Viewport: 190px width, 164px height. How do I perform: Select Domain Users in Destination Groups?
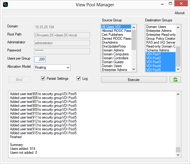(x=160, y=27)
